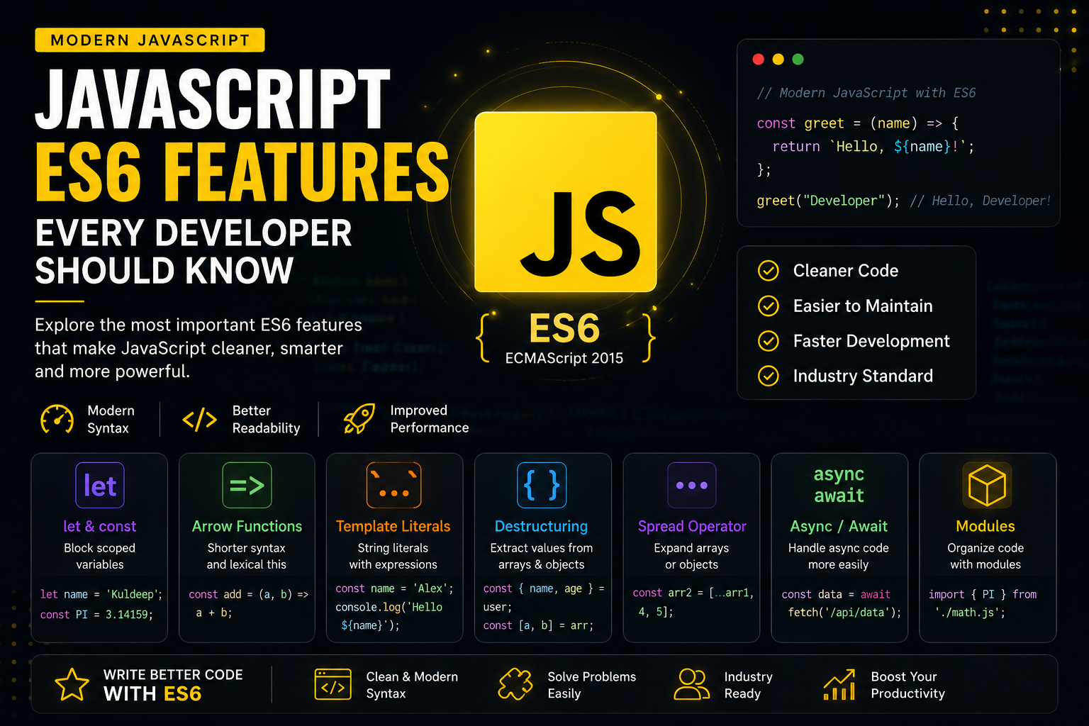Click the yellow JS logo square
The width and height of the screenshot is (1089, 726).
[566, 202]
